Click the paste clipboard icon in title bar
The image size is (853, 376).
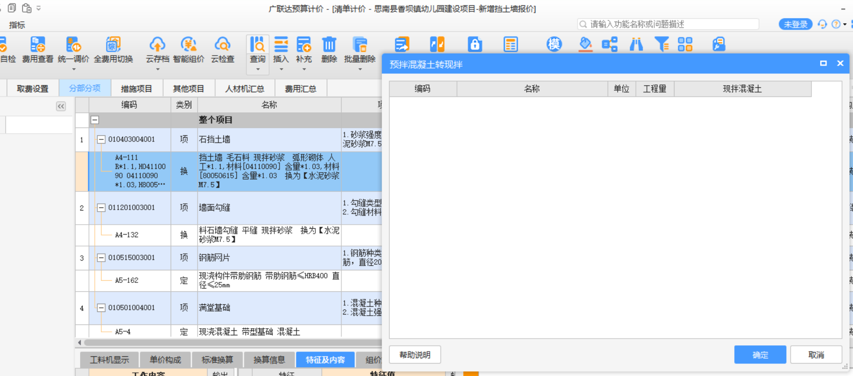(27, 8)
